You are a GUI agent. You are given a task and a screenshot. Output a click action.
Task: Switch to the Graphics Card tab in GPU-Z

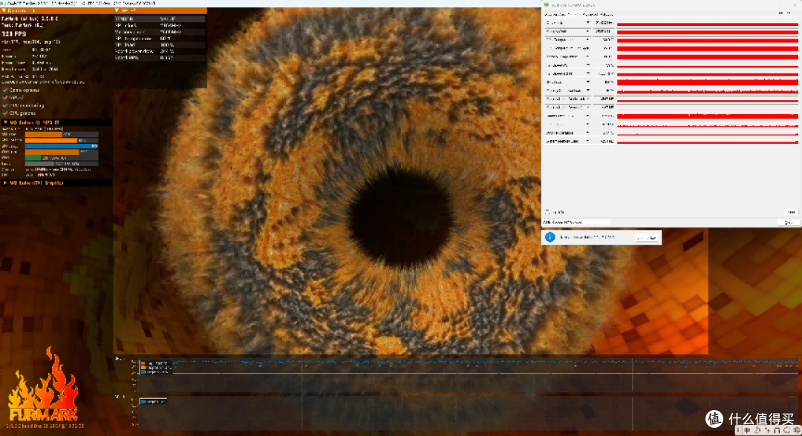coord(554,14)
